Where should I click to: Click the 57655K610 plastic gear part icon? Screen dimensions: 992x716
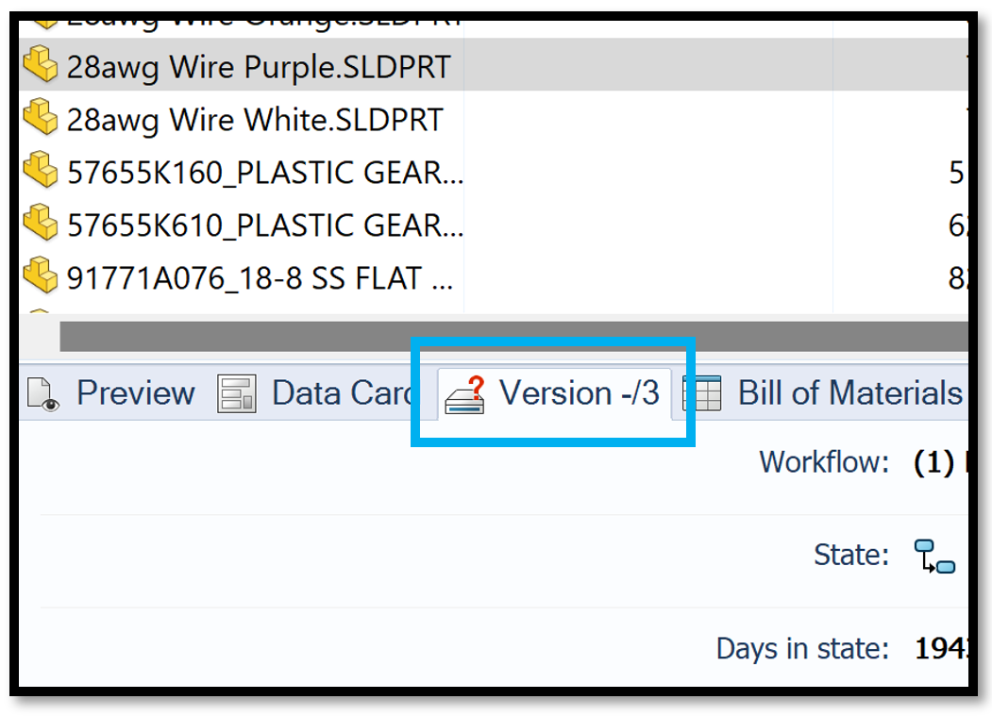[x=41, y=225]
